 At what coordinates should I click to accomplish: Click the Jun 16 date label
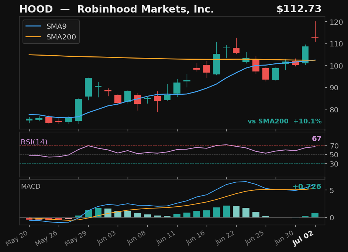pyautogui.click(x=194, y=238)
